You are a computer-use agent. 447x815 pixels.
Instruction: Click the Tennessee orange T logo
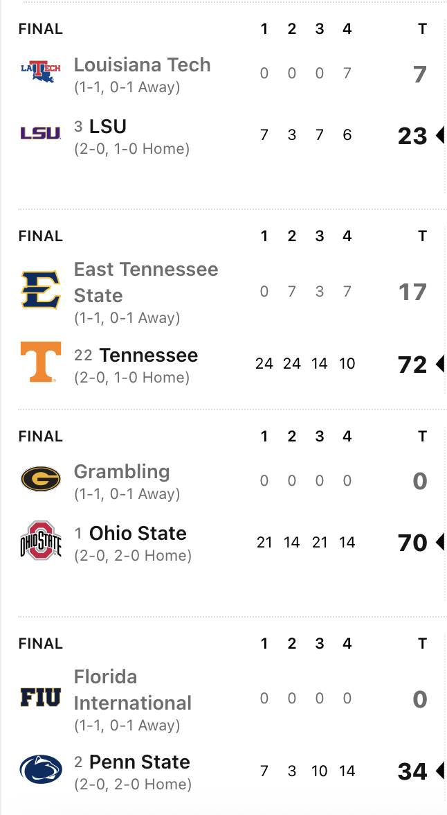[x=40, y=362]
